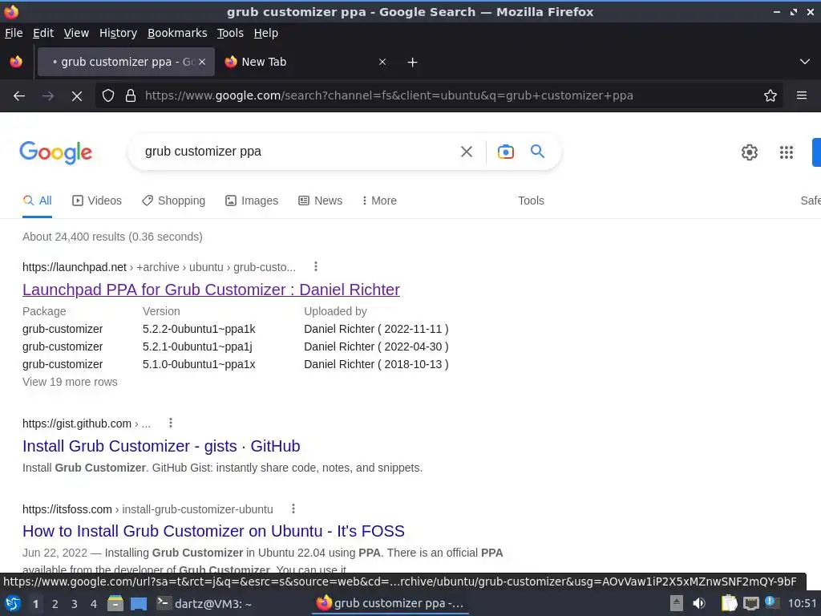Open the taskbar start menu icon

point(13,603)
